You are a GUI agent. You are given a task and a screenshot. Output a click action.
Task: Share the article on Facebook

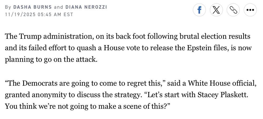point(199,10)
